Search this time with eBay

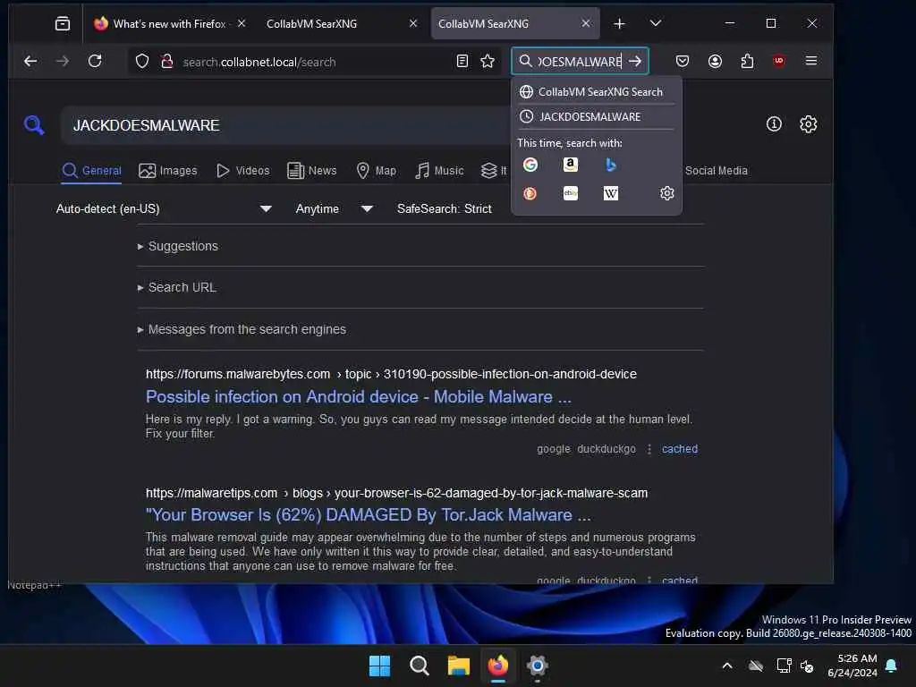(570, 193)
